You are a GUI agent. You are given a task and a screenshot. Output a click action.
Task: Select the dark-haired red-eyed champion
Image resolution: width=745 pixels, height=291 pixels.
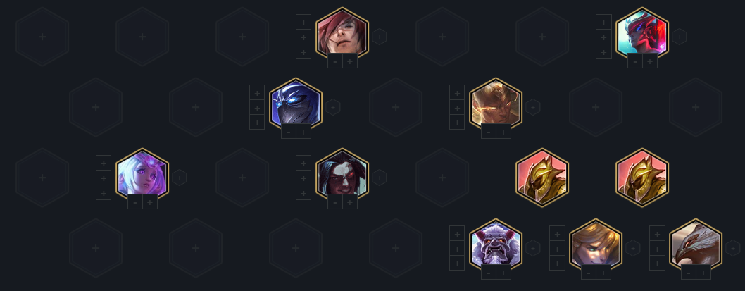tap(342, 174)
